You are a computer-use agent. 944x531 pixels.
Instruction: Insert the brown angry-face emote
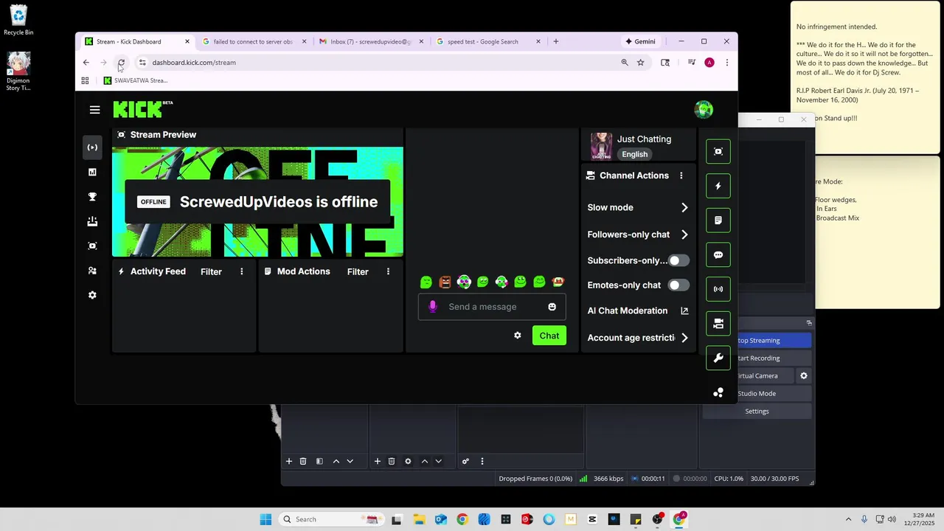tap(445, 282)
